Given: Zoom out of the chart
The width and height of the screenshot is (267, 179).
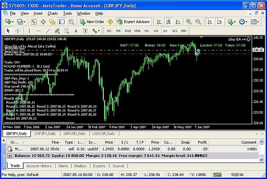Looking at the screenshot, I should [x=198, y=22].
